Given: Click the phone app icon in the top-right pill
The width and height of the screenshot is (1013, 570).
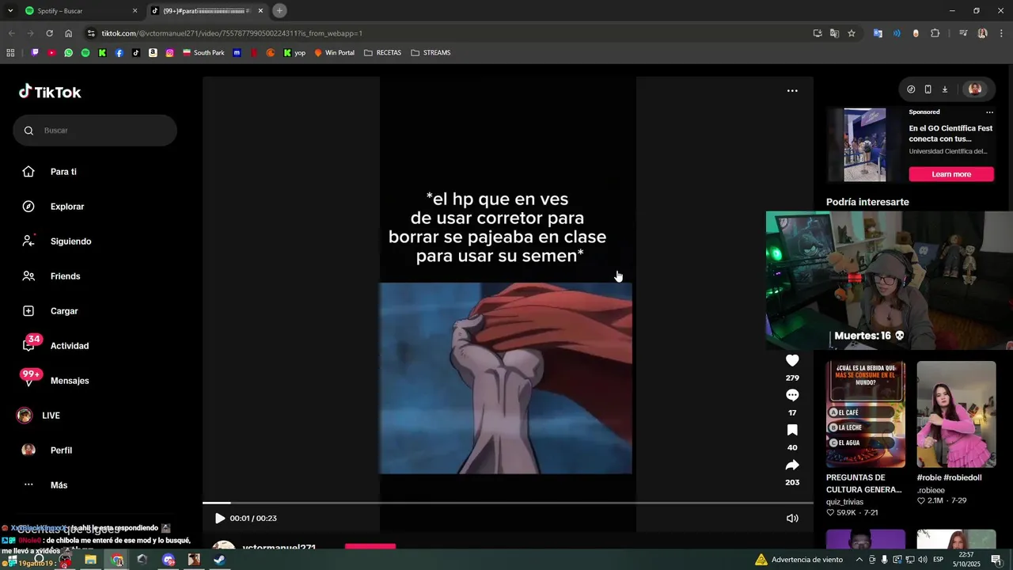Looking at the screenshot, I should coord(928,89).
